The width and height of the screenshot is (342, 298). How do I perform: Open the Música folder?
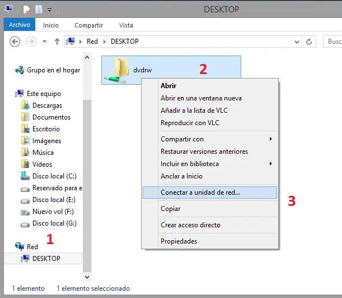click(x=43, y=153)
